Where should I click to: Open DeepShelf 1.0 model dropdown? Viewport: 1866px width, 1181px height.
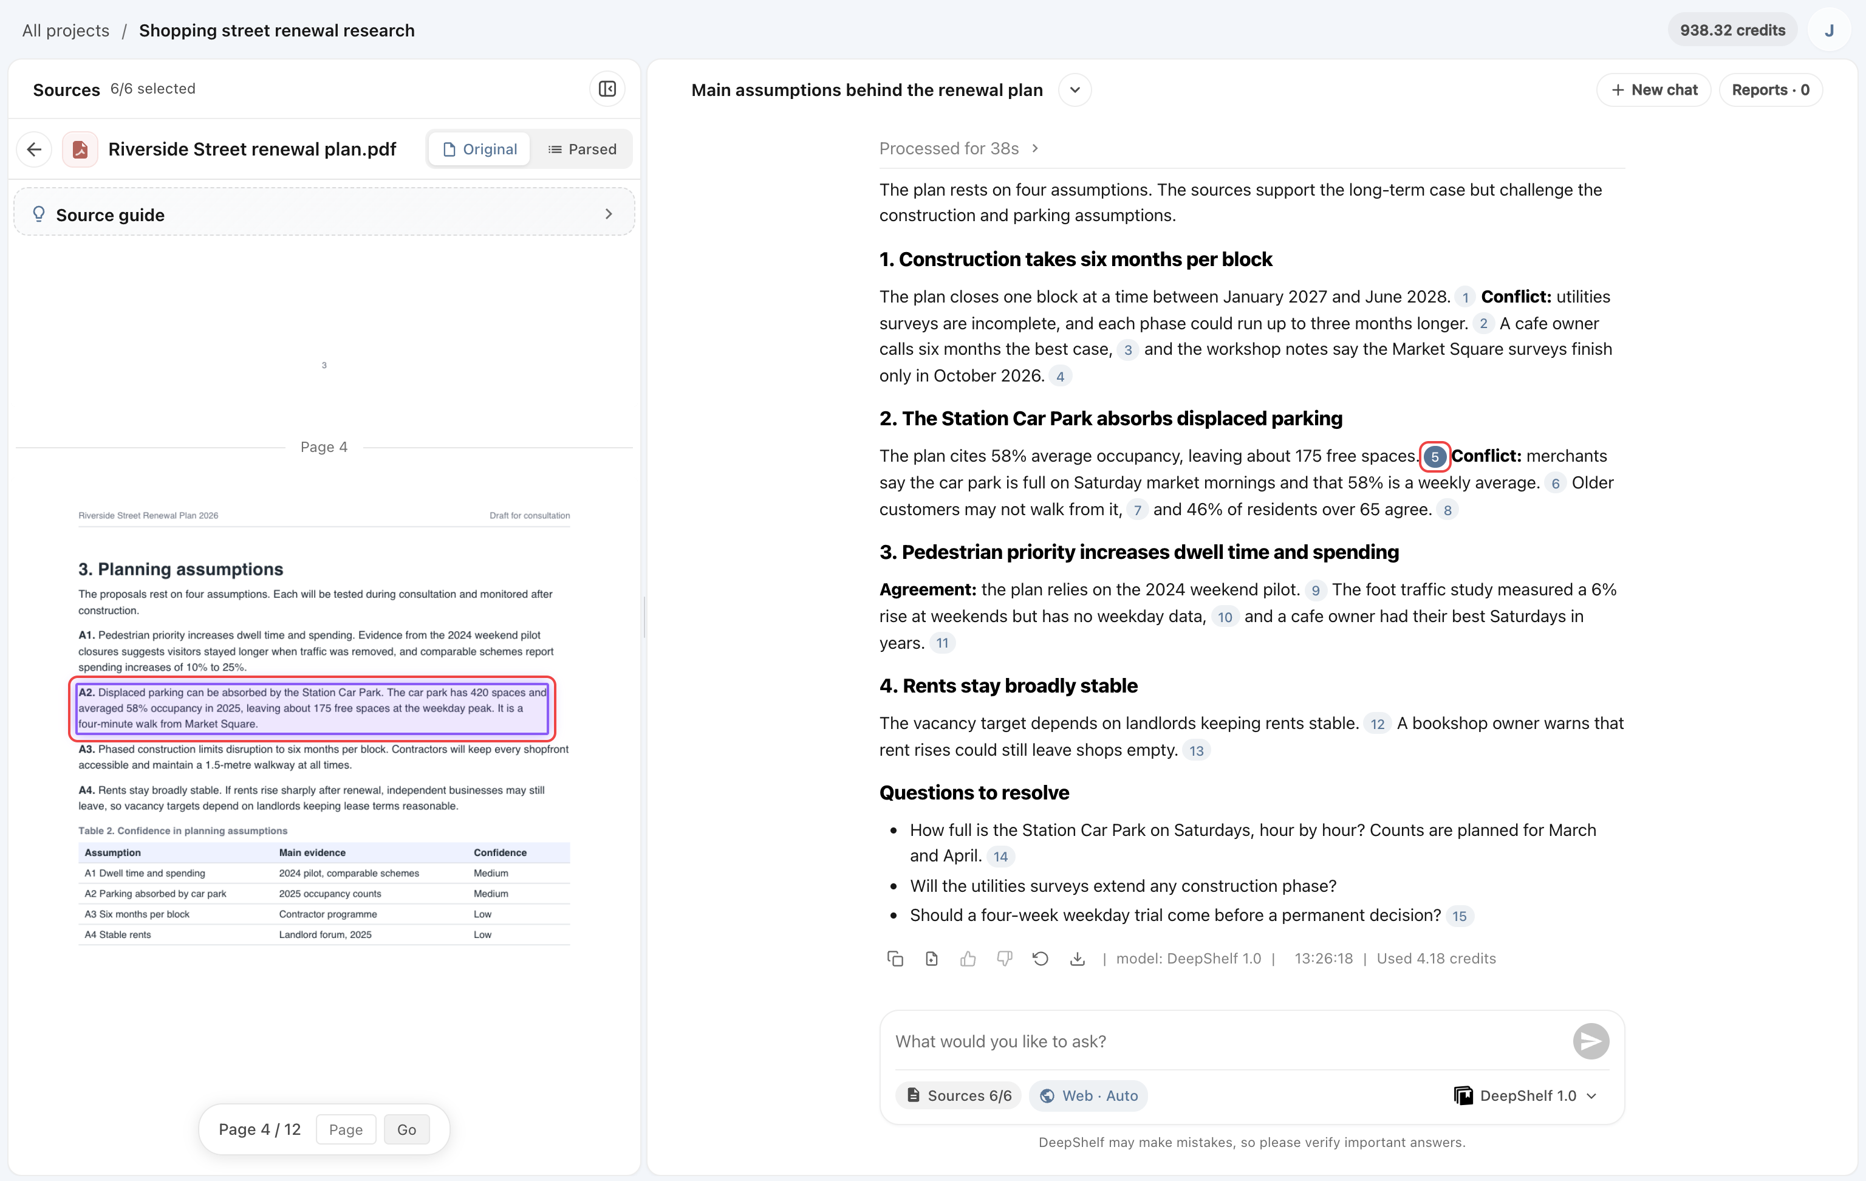point(1526,1095)
